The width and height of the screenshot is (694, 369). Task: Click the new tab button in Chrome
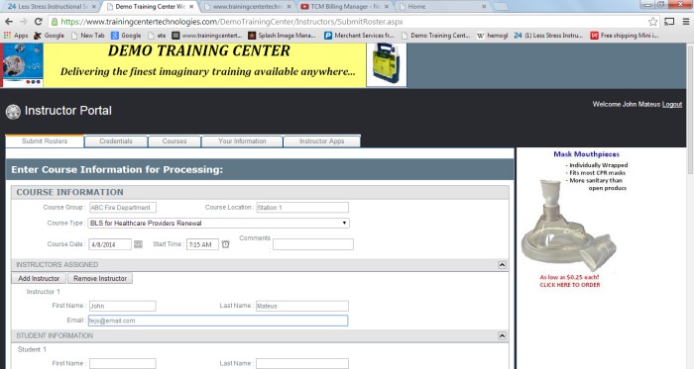click(500, 7)
